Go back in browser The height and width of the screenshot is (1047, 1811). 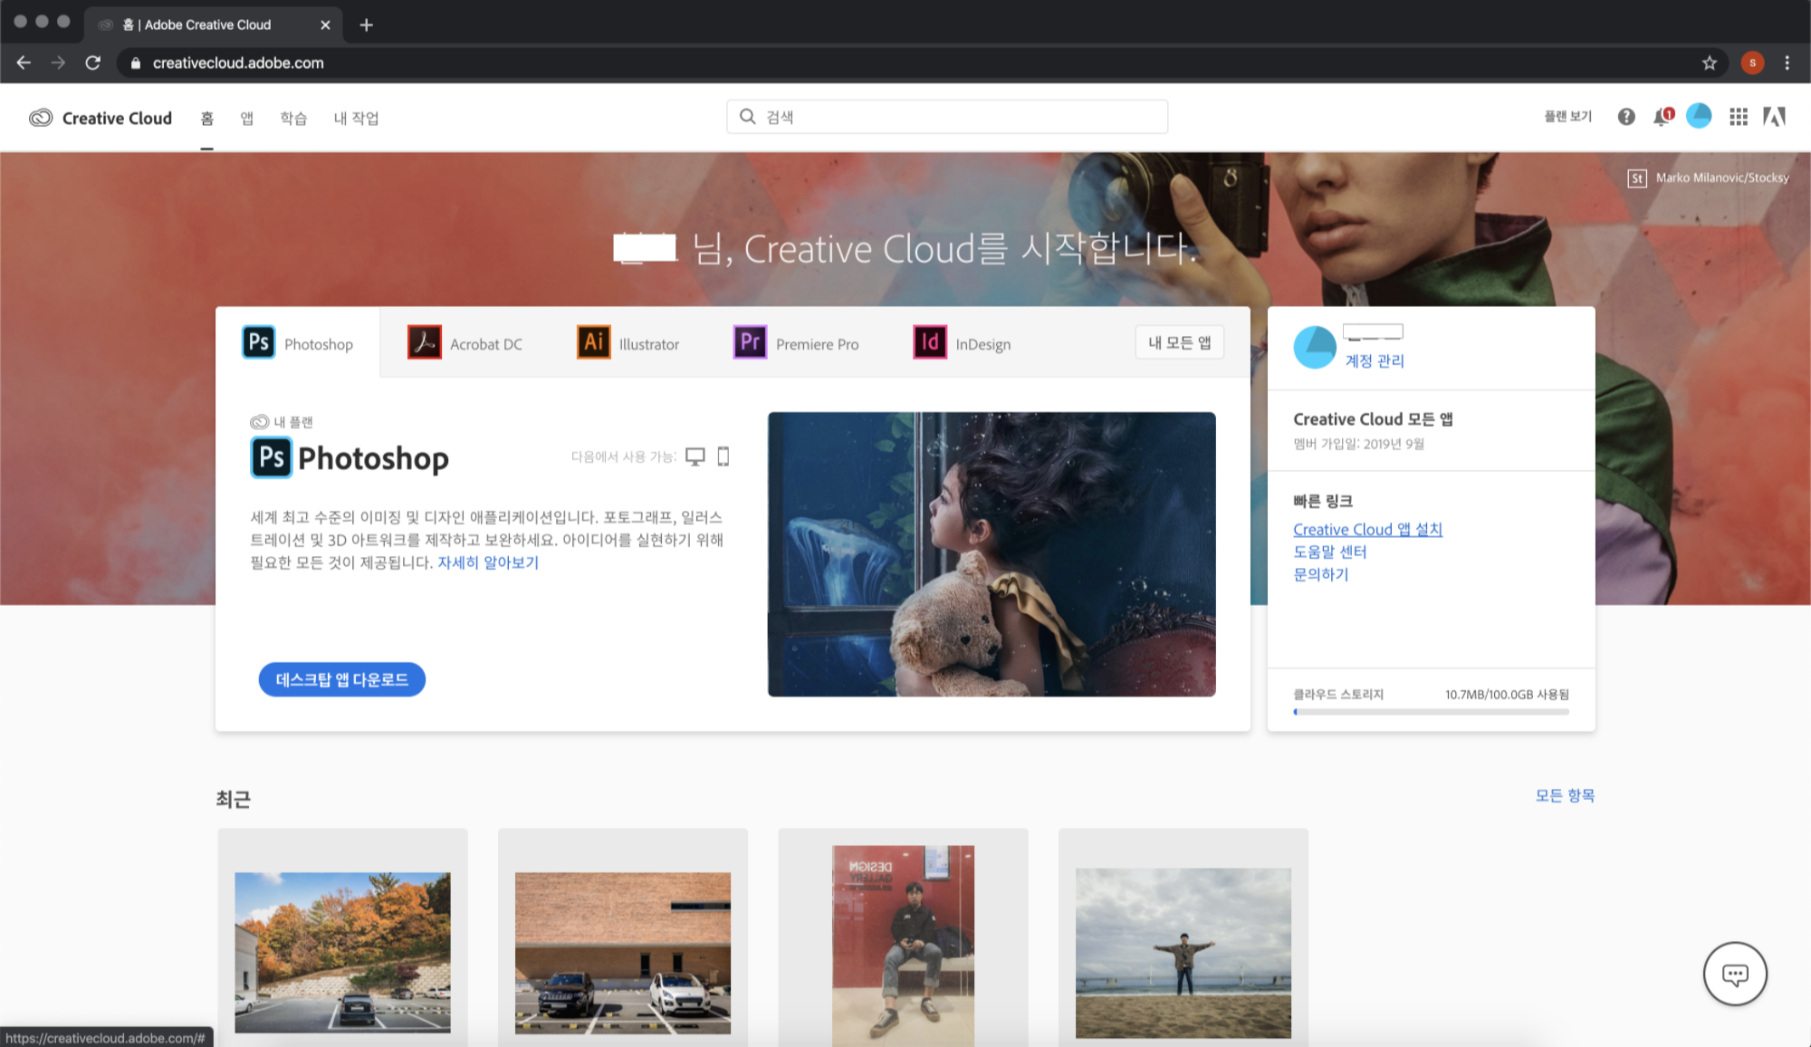pyautogui.click(x=24, y=62)
